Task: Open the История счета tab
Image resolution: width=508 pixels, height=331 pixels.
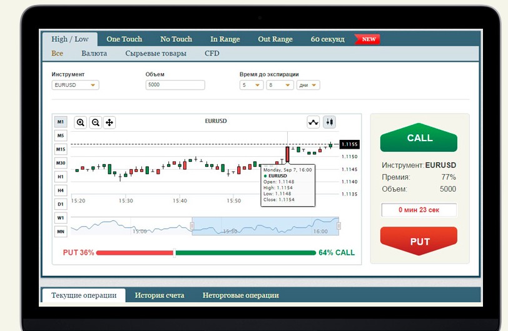Action: (160, 295)
